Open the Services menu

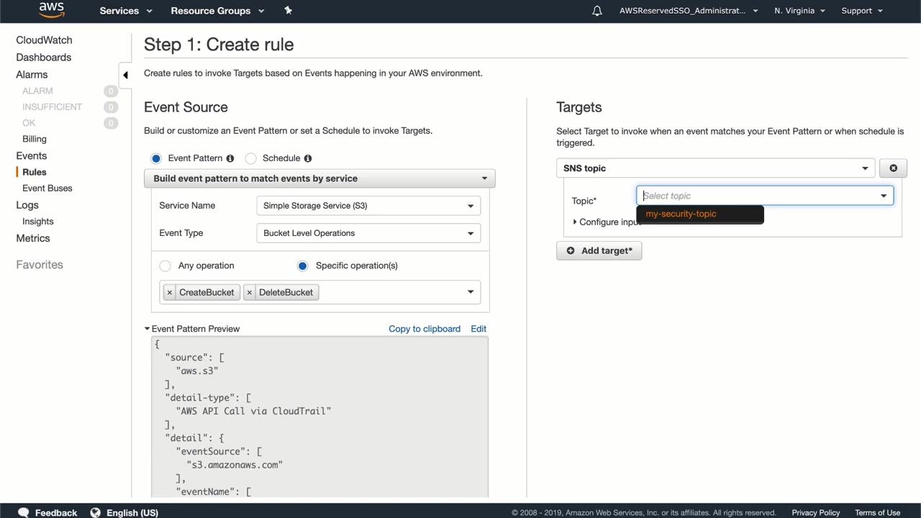[x=126, y=11]
